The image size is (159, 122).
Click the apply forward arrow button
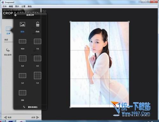coord(35,117)
